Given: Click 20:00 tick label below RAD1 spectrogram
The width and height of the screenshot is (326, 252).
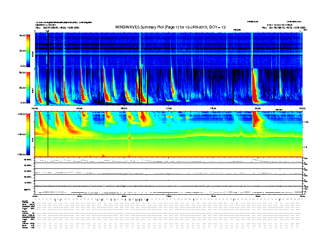Looking at the screenshot, I should [x=258, y=108].
